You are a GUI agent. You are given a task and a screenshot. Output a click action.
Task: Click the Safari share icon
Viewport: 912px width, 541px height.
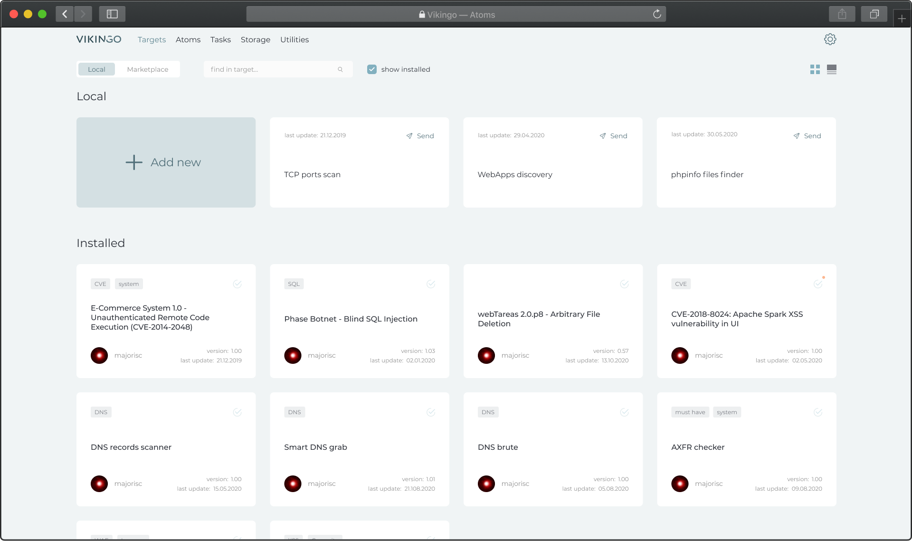coord(842,14)
